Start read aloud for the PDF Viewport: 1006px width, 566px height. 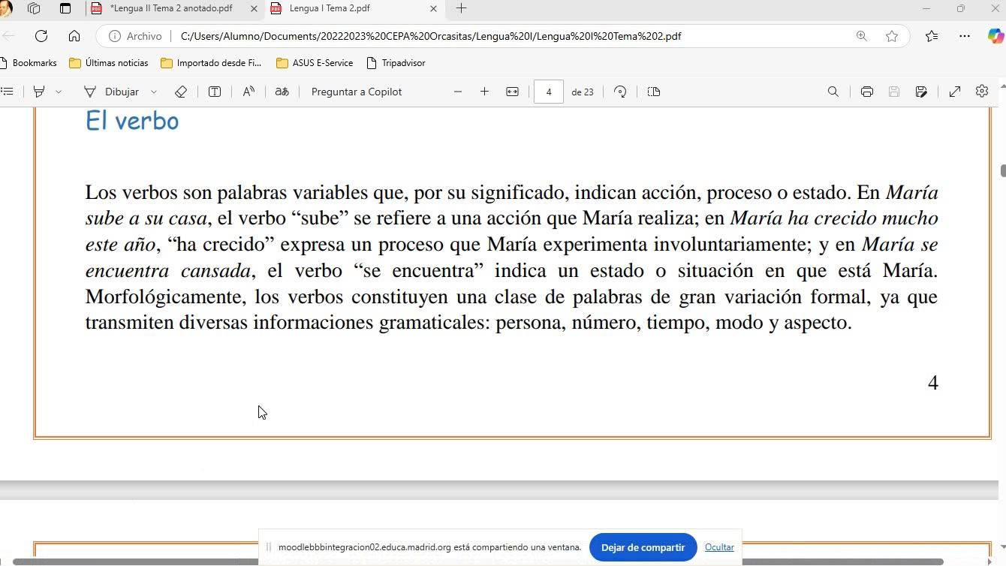[x=248, y=92]
